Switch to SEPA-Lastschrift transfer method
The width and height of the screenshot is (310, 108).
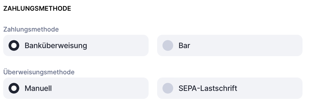coord(168,88)
